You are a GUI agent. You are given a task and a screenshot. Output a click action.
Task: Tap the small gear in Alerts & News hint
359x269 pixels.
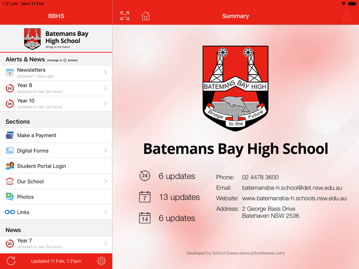[x=65, y=60]
